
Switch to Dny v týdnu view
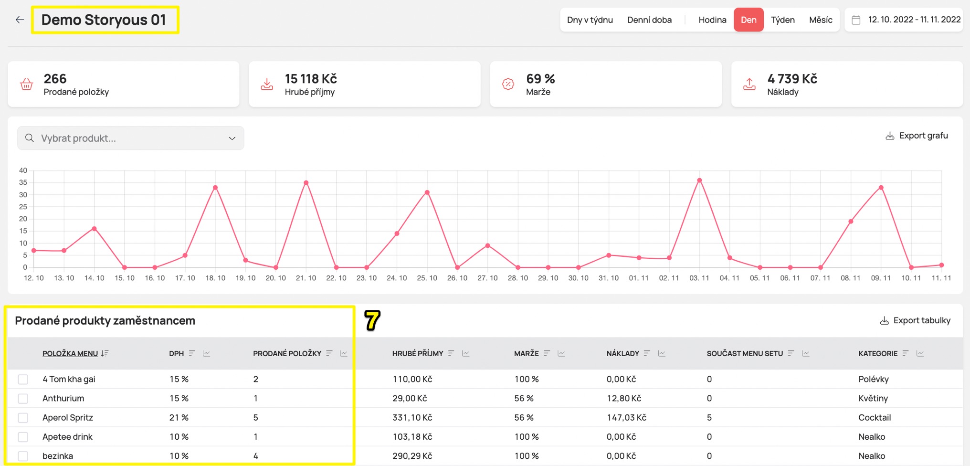[x=590, y=20]
